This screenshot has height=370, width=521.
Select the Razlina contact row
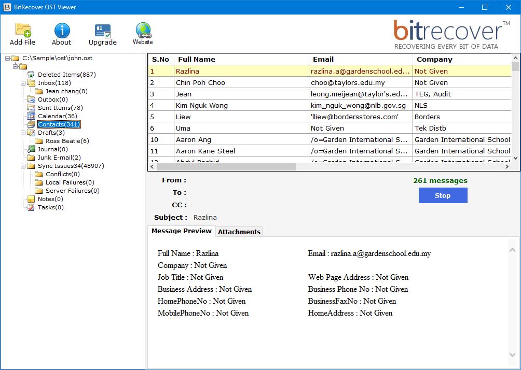[x=330, y=71]
